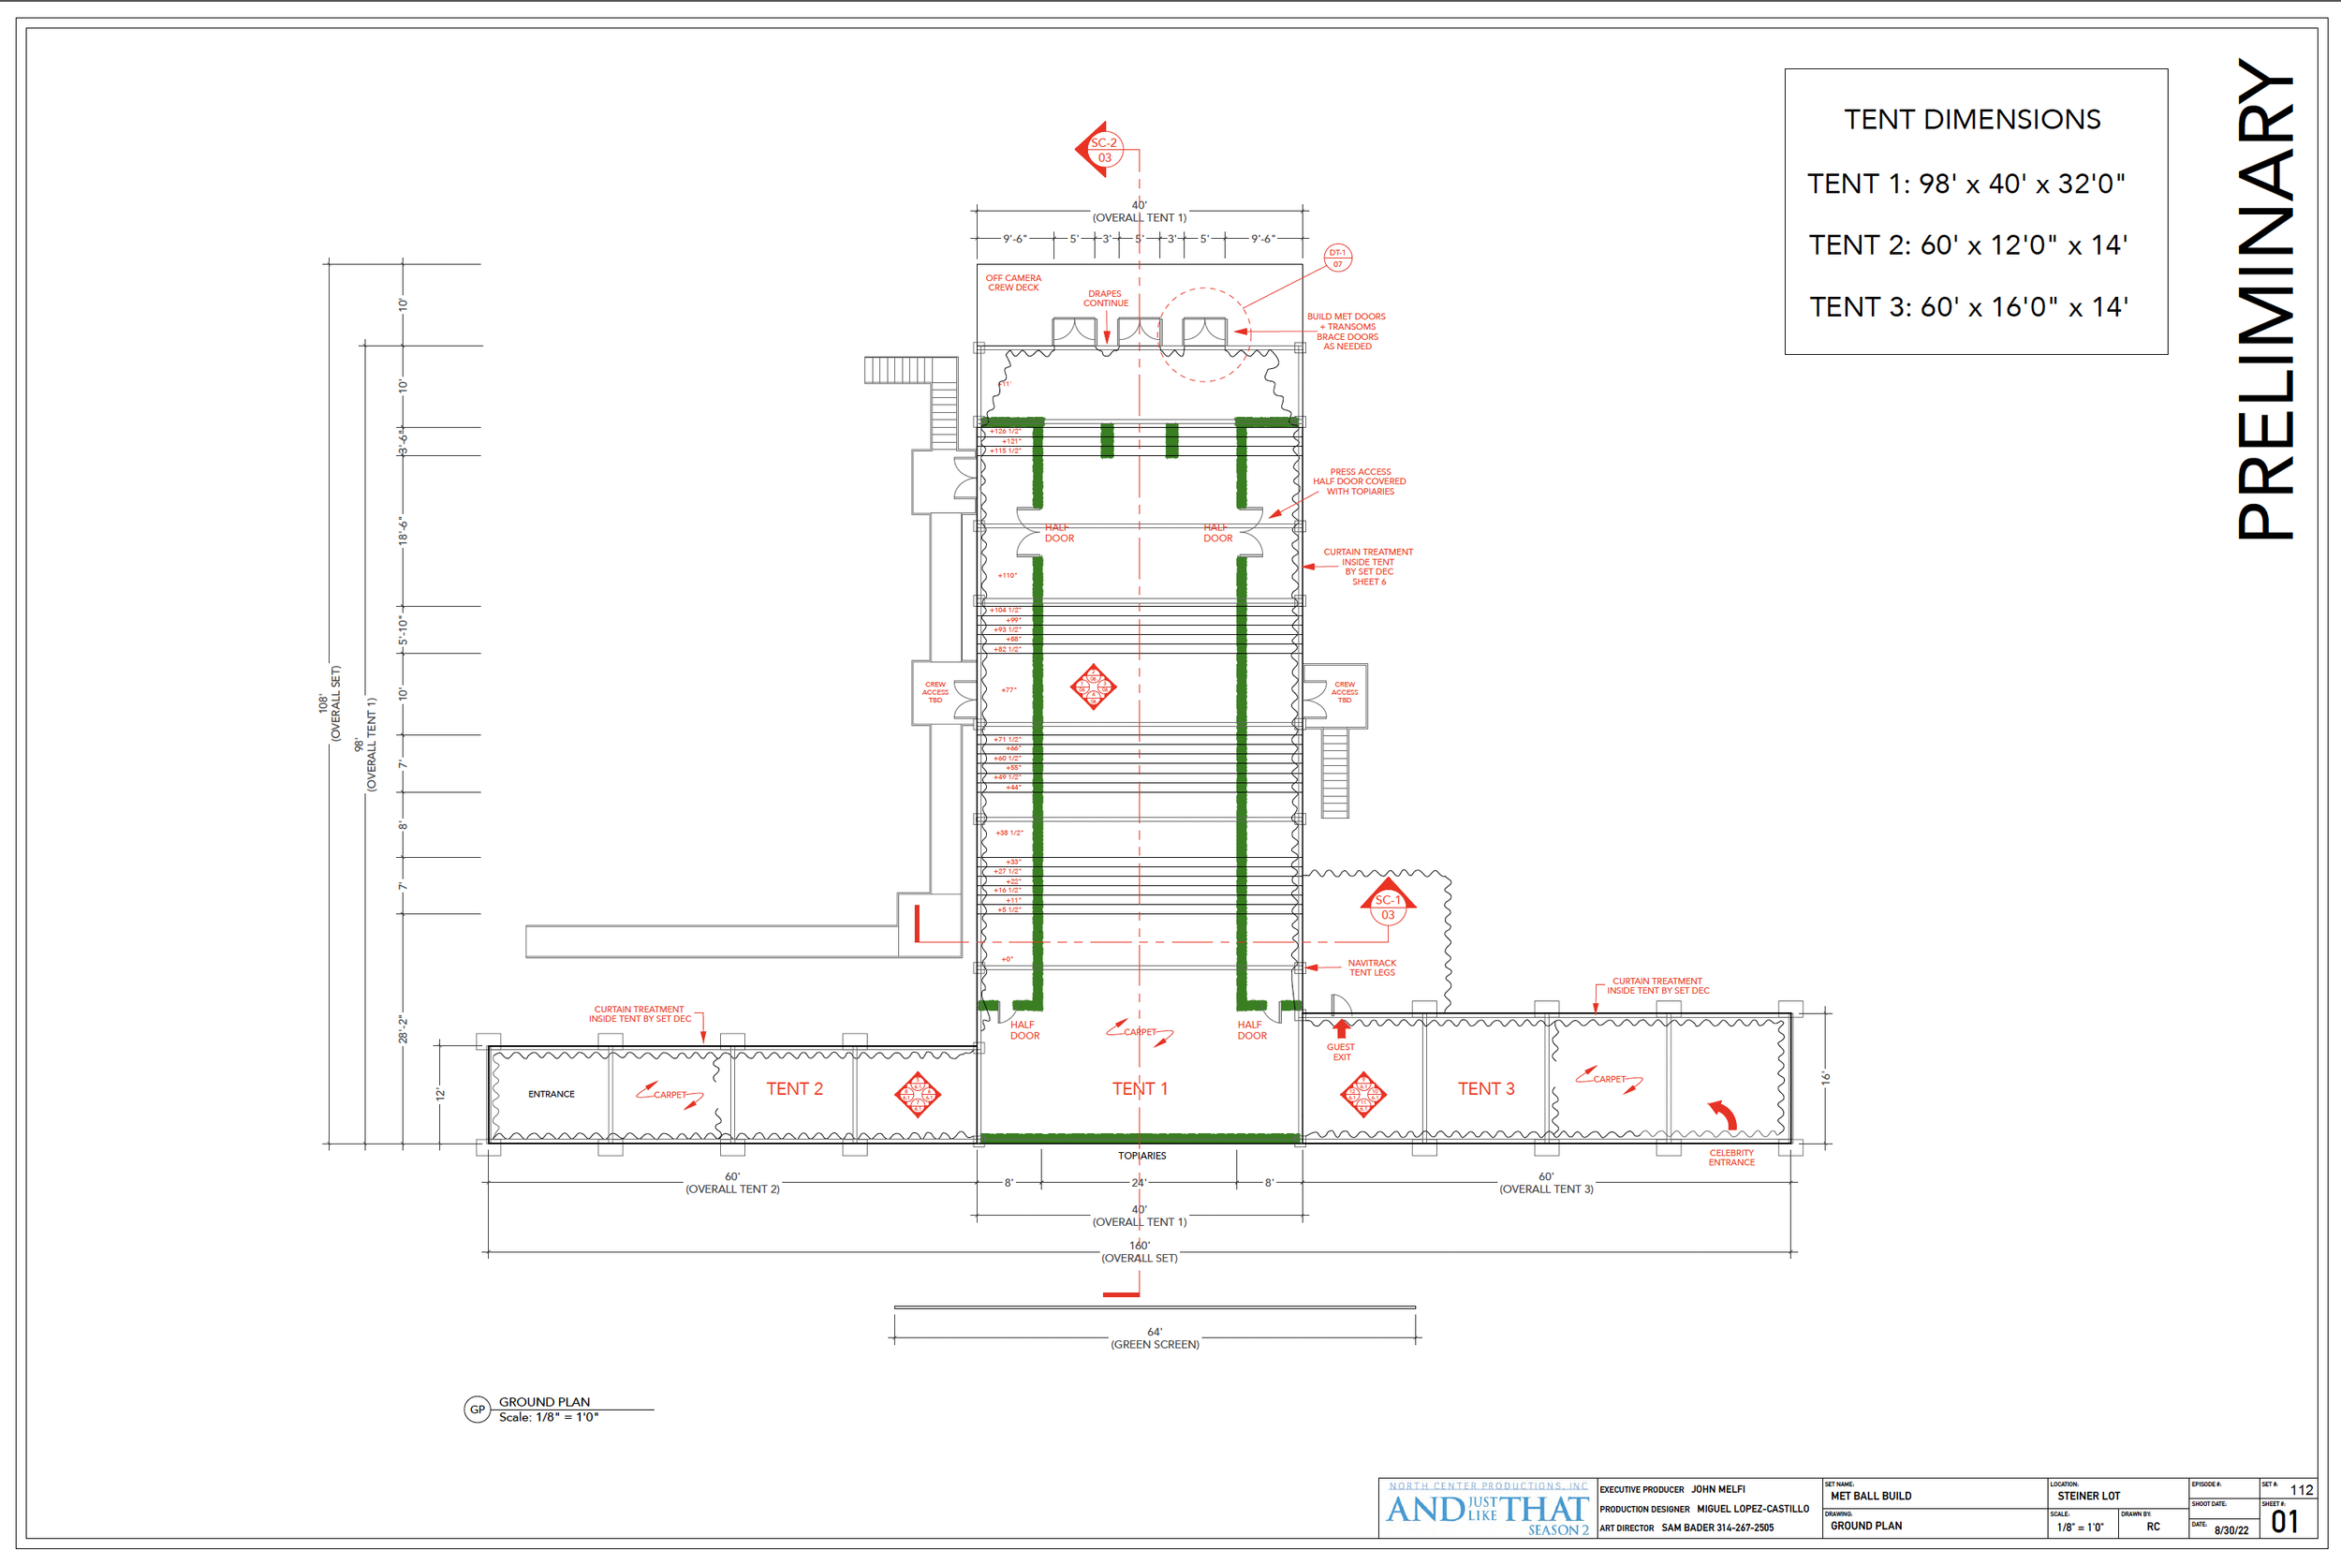Click the sheet number 01 in title block
This screenshot has width=2341, height=1565.
[2284, 1521]
